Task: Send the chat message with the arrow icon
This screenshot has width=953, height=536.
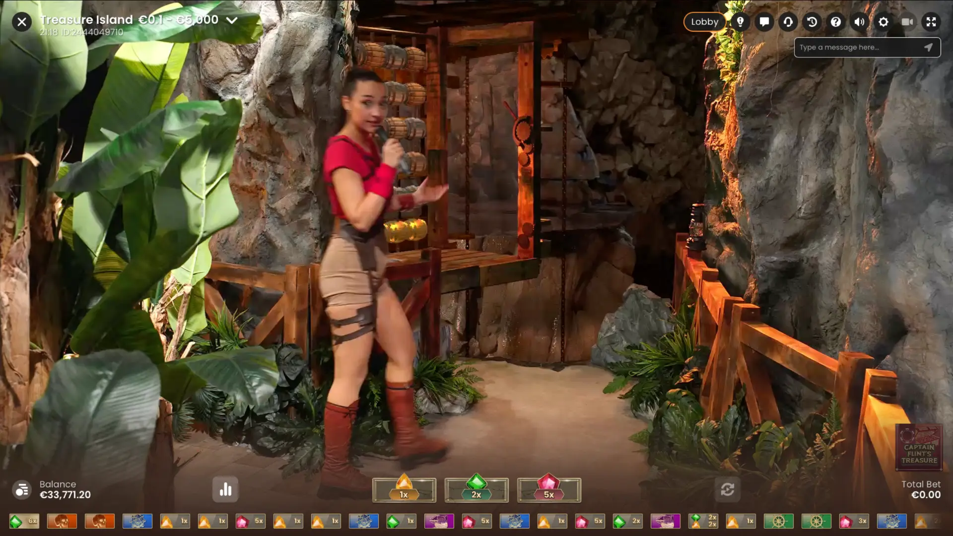Action: tap(928, 48)
